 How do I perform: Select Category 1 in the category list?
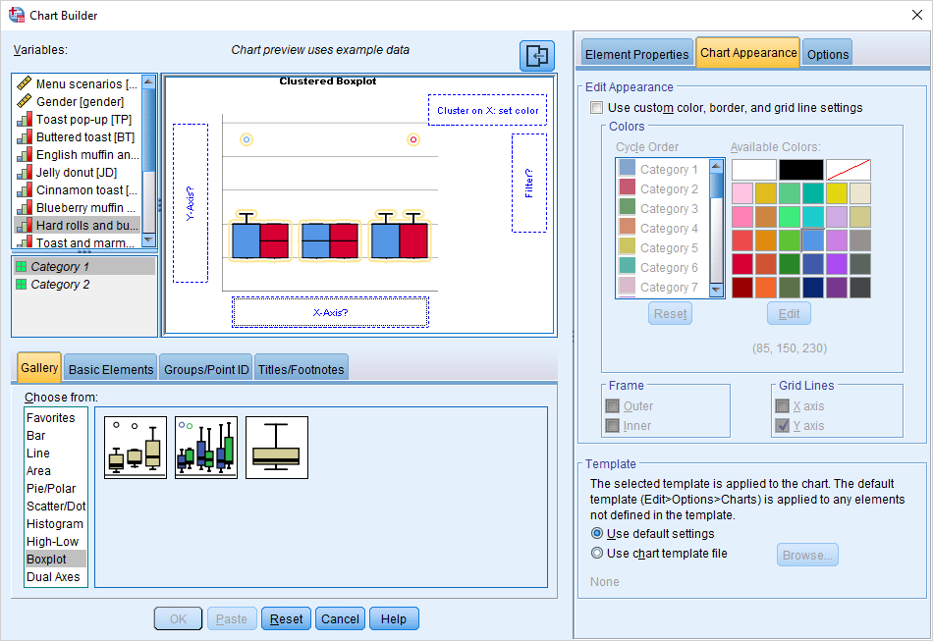tap(60, 267)
